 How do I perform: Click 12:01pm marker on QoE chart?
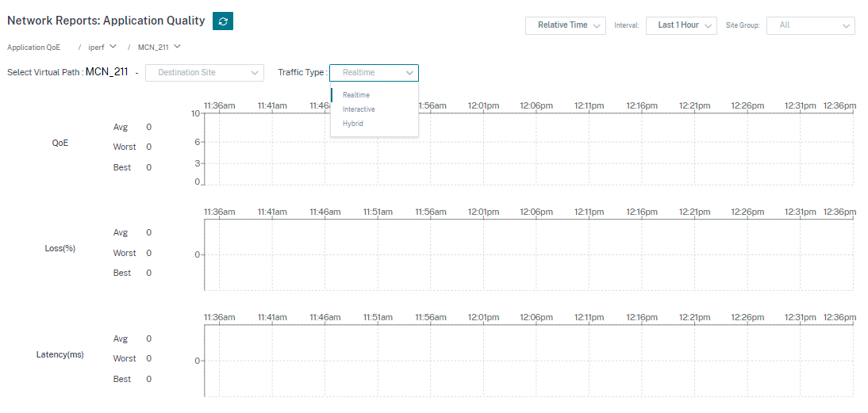point(483,105)
